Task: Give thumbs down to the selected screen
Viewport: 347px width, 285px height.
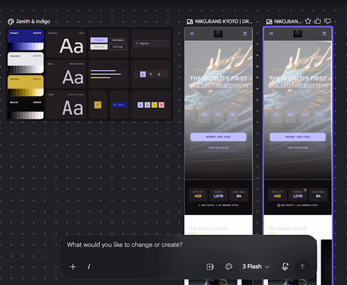Action: click(x=327, y=21)
